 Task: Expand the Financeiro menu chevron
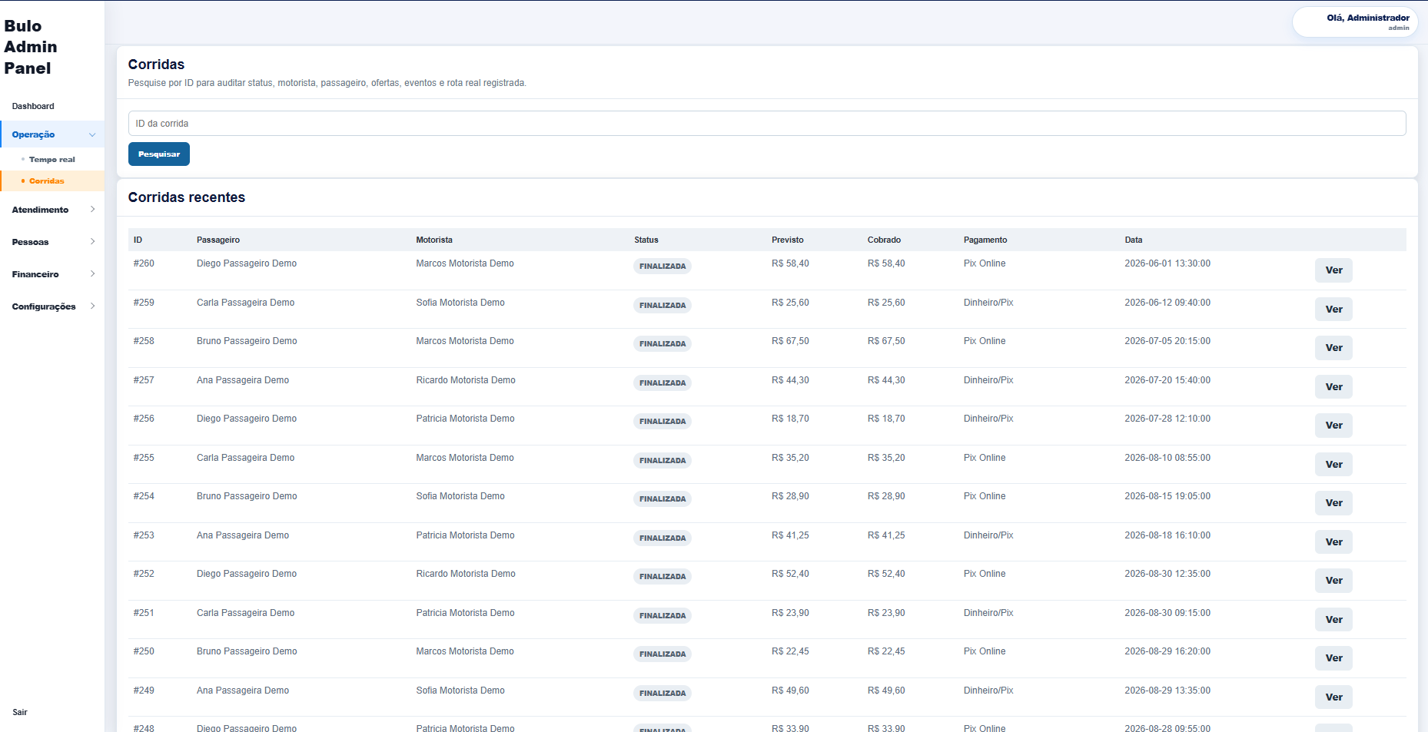pyautogui.click(x=92, y=273)
